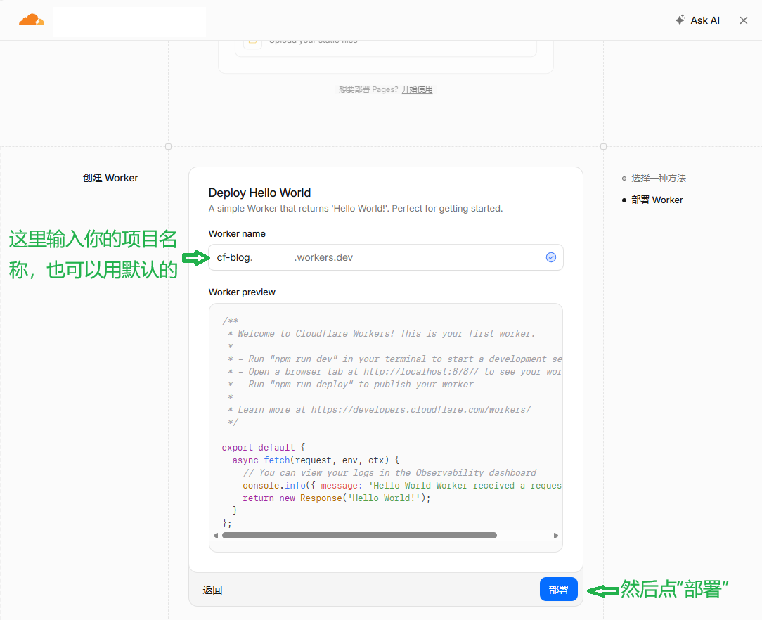The height and width of the screenshot is (620, 762).
Task: Click the blue checkmark validation icon
Action: click(550, 257)
